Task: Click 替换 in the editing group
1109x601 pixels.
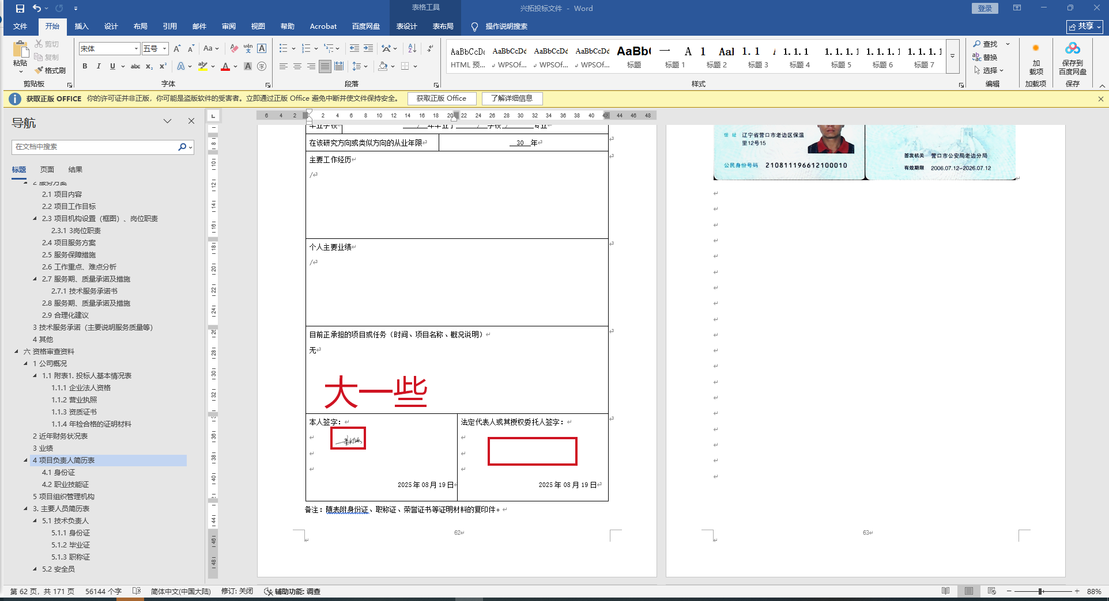Action: coord(985,57)
